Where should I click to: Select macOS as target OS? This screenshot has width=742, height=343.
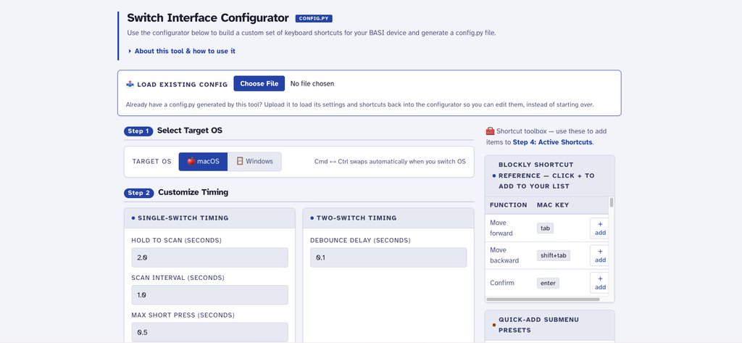203,162
